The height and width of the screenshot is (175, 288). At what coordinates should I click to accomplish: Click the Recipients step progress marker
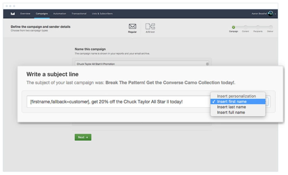pyautogui.click(x=258, y=27)
